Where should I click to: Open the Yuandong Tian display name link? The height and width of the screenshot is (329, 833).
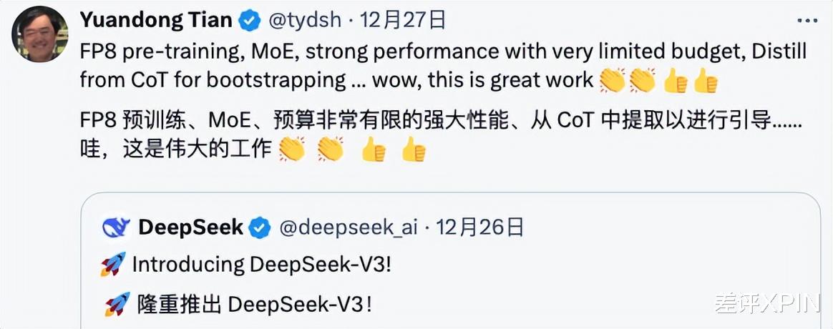(156, 21)
